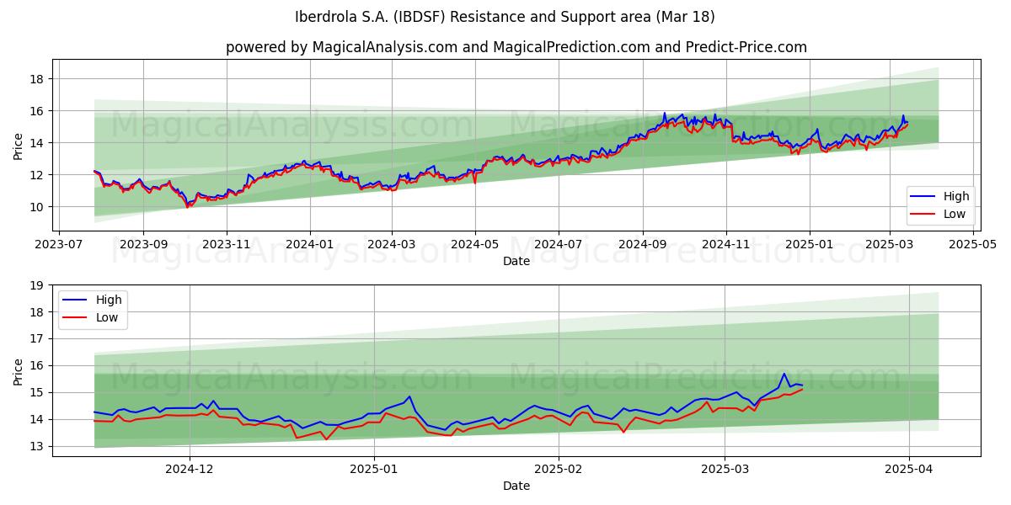The image size is (1011, 505).
Task: Click the top chart x-axis label '2025-01'
Action: click(810, 245)
